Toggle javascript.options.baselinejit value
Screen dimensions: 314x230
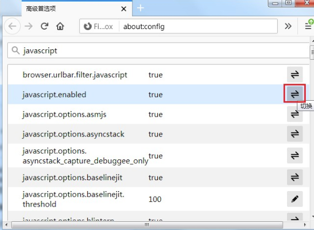click(295, 178)
